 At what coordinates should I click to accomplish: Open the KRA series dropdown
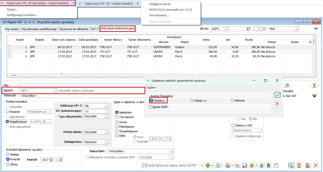(x=296, y=29)
